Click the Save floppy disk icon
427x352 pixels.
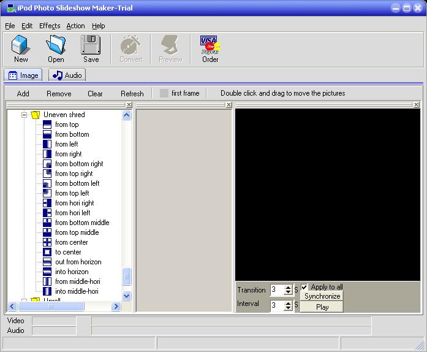(91, 47)
